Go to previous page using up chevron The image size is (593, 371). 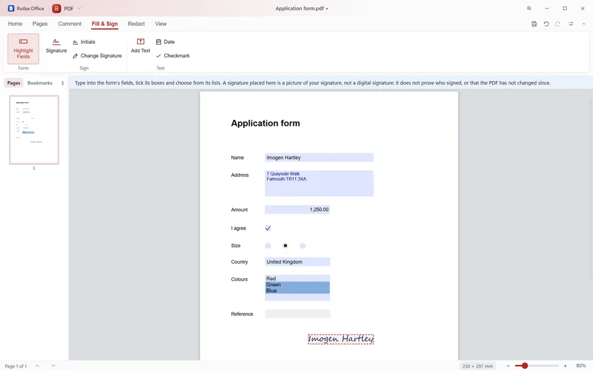point(37,366)
